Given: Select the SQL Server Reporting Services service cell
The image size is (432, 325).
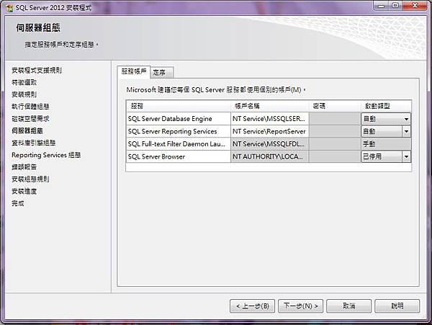Looking at the screenshot, I should tap(179, 131).
